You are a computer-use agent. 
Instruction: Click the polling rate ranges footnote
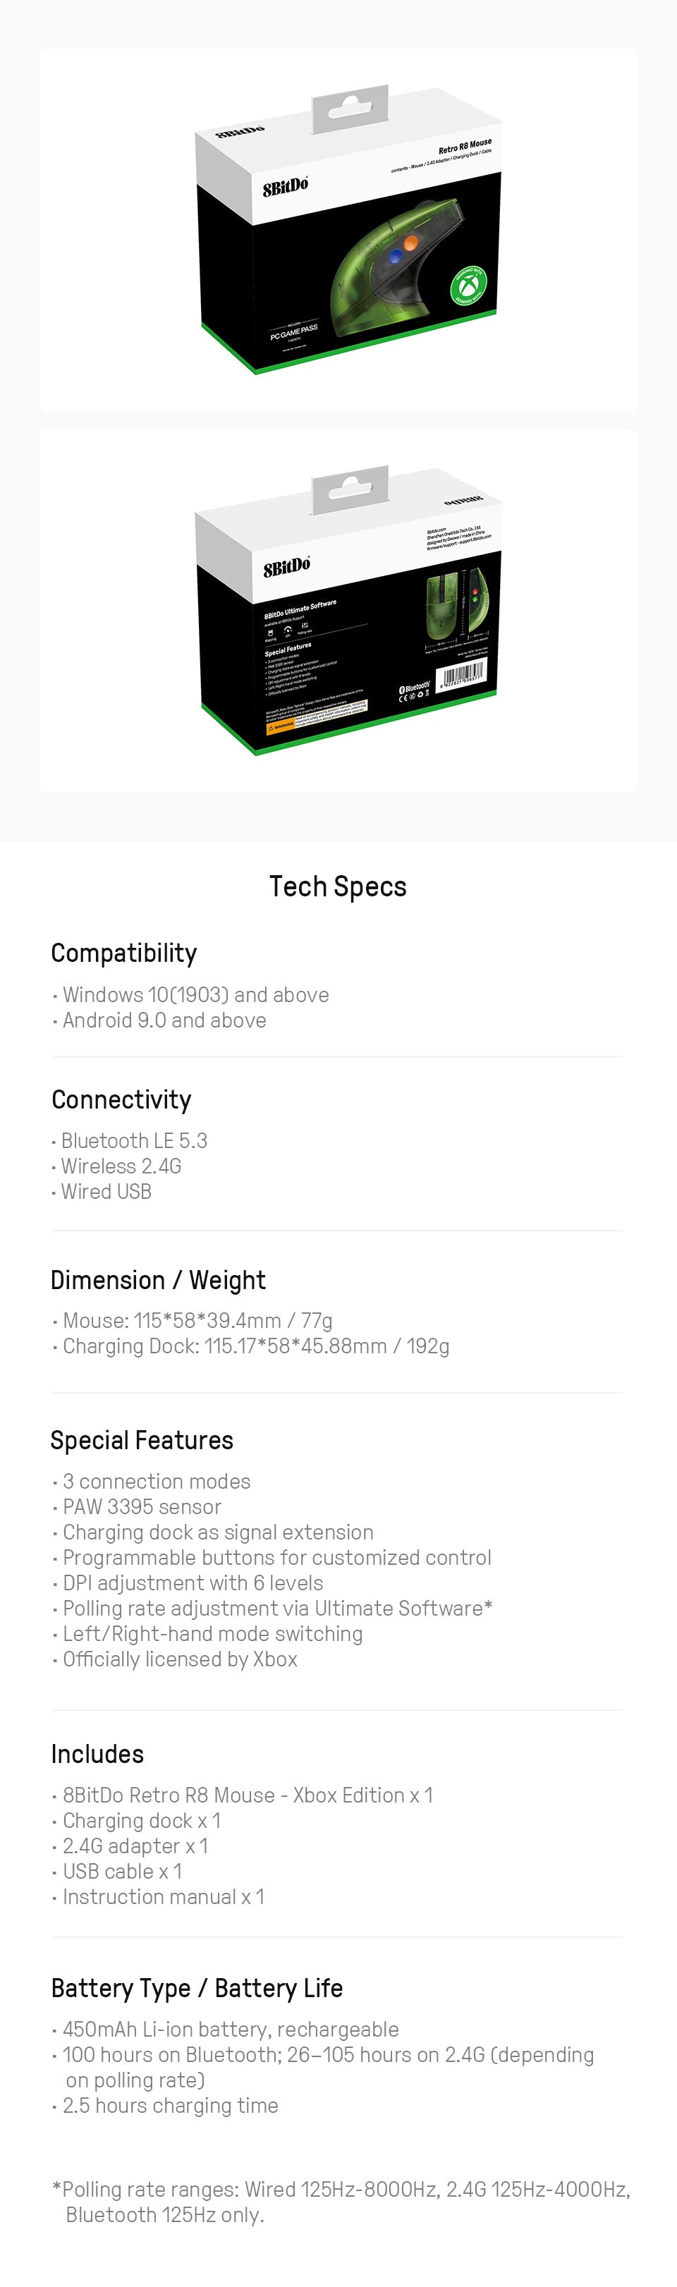pyautogui.click(x=341, y=2202)
